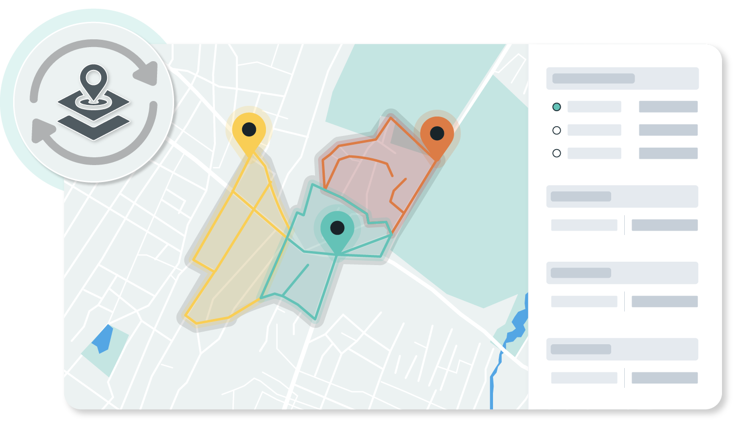Select the third sidebar radio option
The width and height of the screenshot is (740, 436).
coord(557,153)
